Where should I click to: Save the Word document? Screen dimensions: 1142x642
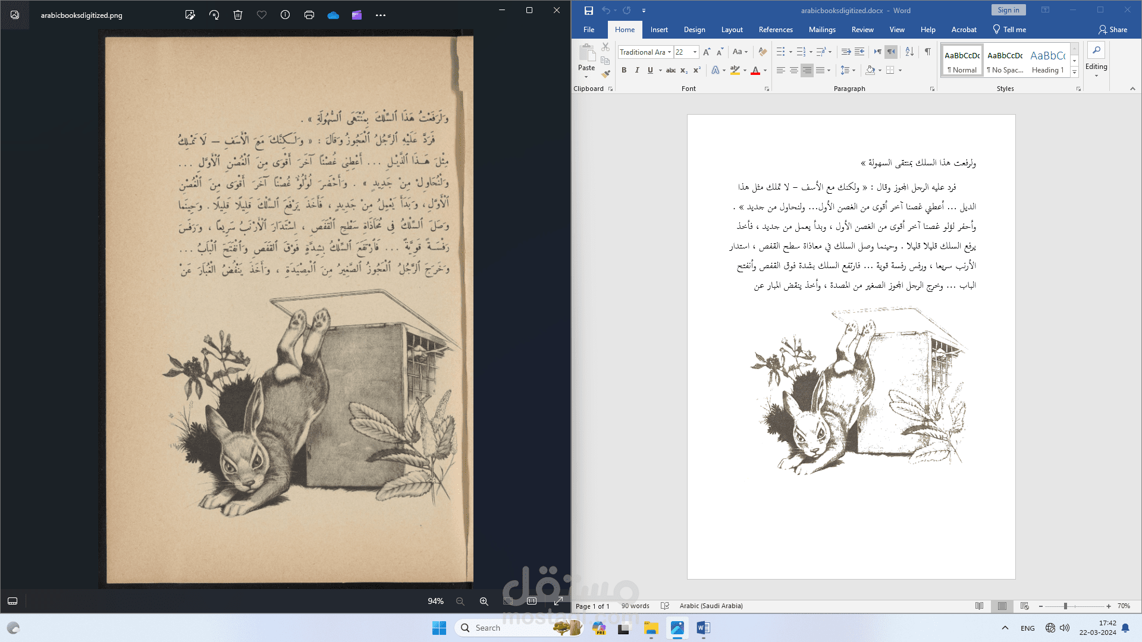click(x=589, y=10)
